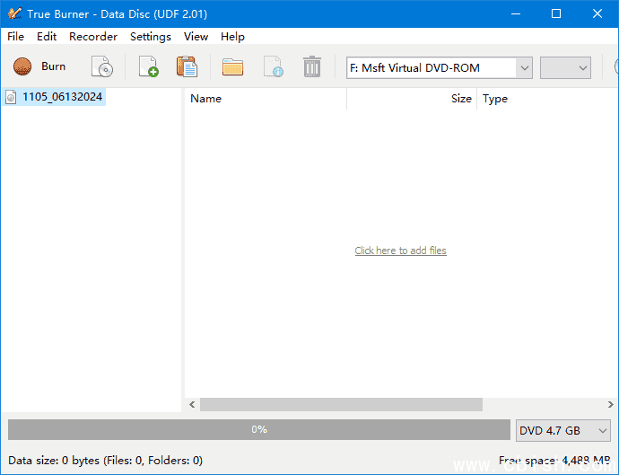This screenshot has width=619, height=475.
Task: Click the file properties icon
Action: (273, 66)
